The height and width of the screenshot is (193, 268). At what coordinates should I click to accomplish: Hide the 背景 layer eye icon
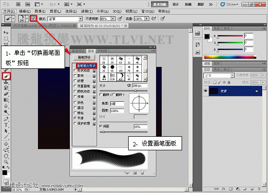206,91
